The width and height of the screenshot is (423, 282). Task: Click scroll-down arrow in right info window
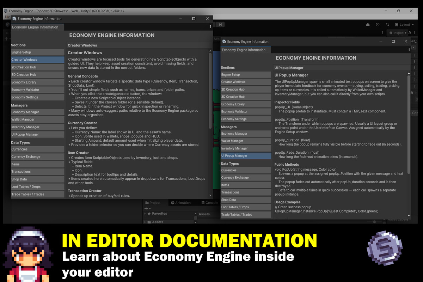[409, 215]
